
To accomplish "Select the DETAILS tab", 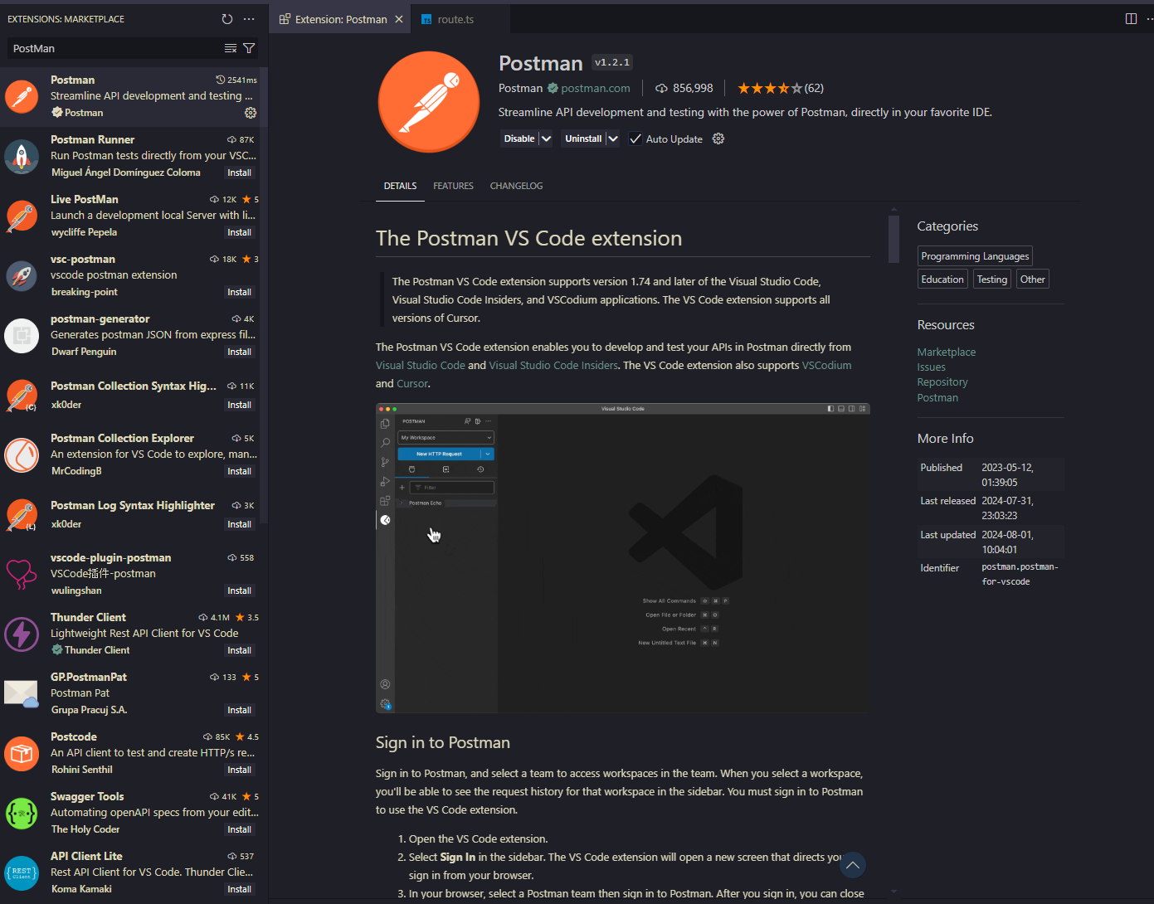I will click(400, 186).
